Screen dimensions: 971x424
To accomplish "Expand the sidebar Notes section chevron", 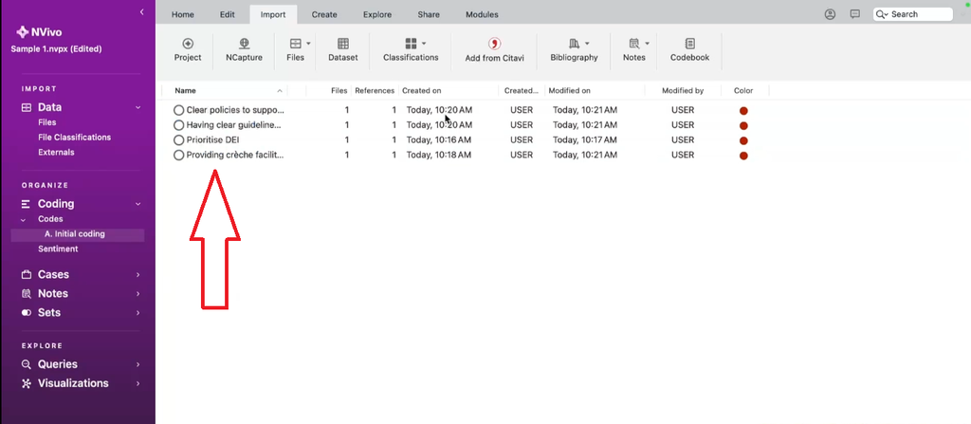I will 138,294.
